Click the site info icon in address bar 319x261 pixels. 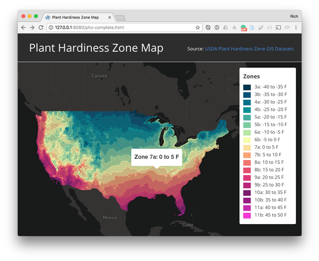[51, 27]
